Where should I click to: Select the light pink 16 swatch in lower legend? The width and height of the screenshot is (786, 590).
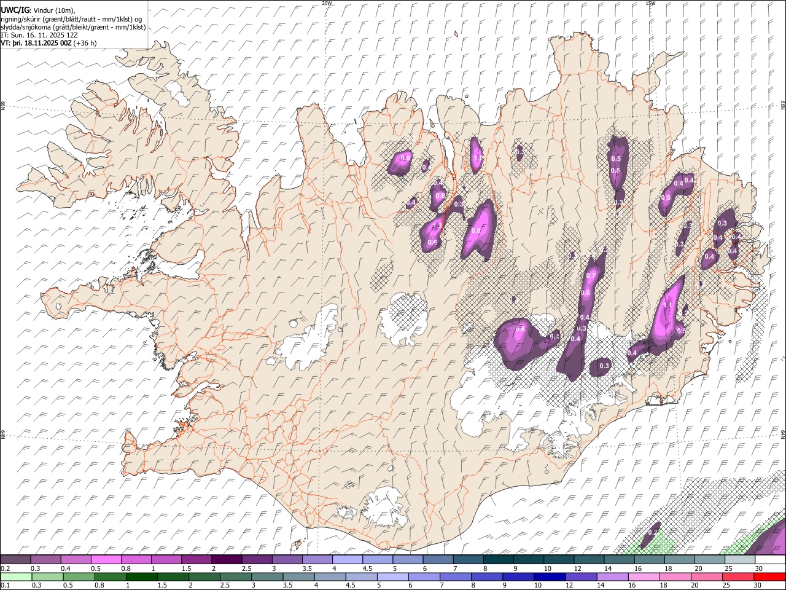click(x=644, y=576)
